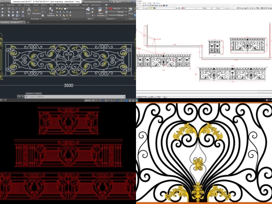
Task: Open the red object color dropdown
Action: tap(118, 8)
